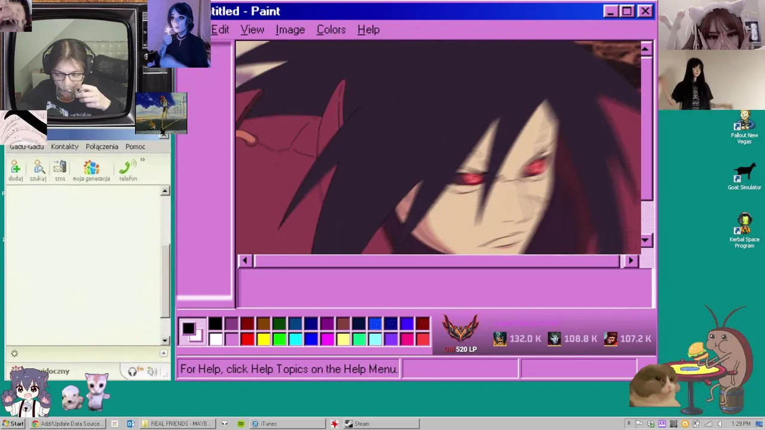Click the red star icon left of Steam
This screenshot has height=430, width=765.
(x=334, y=423)
